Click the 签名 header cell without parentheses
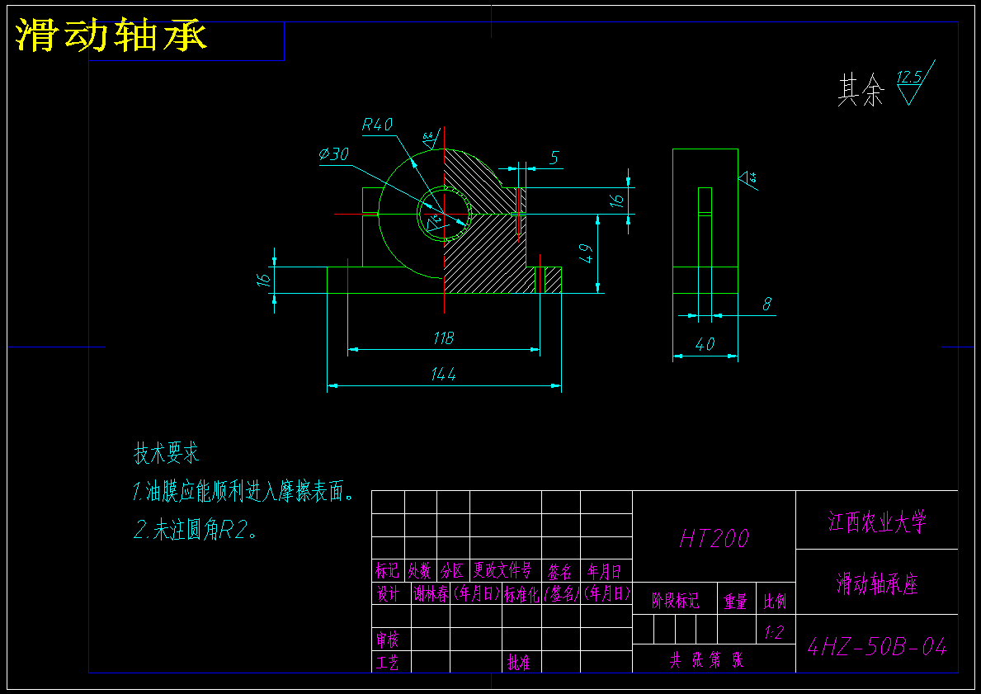Screen dimensions: 981x694 coord(560,571)
